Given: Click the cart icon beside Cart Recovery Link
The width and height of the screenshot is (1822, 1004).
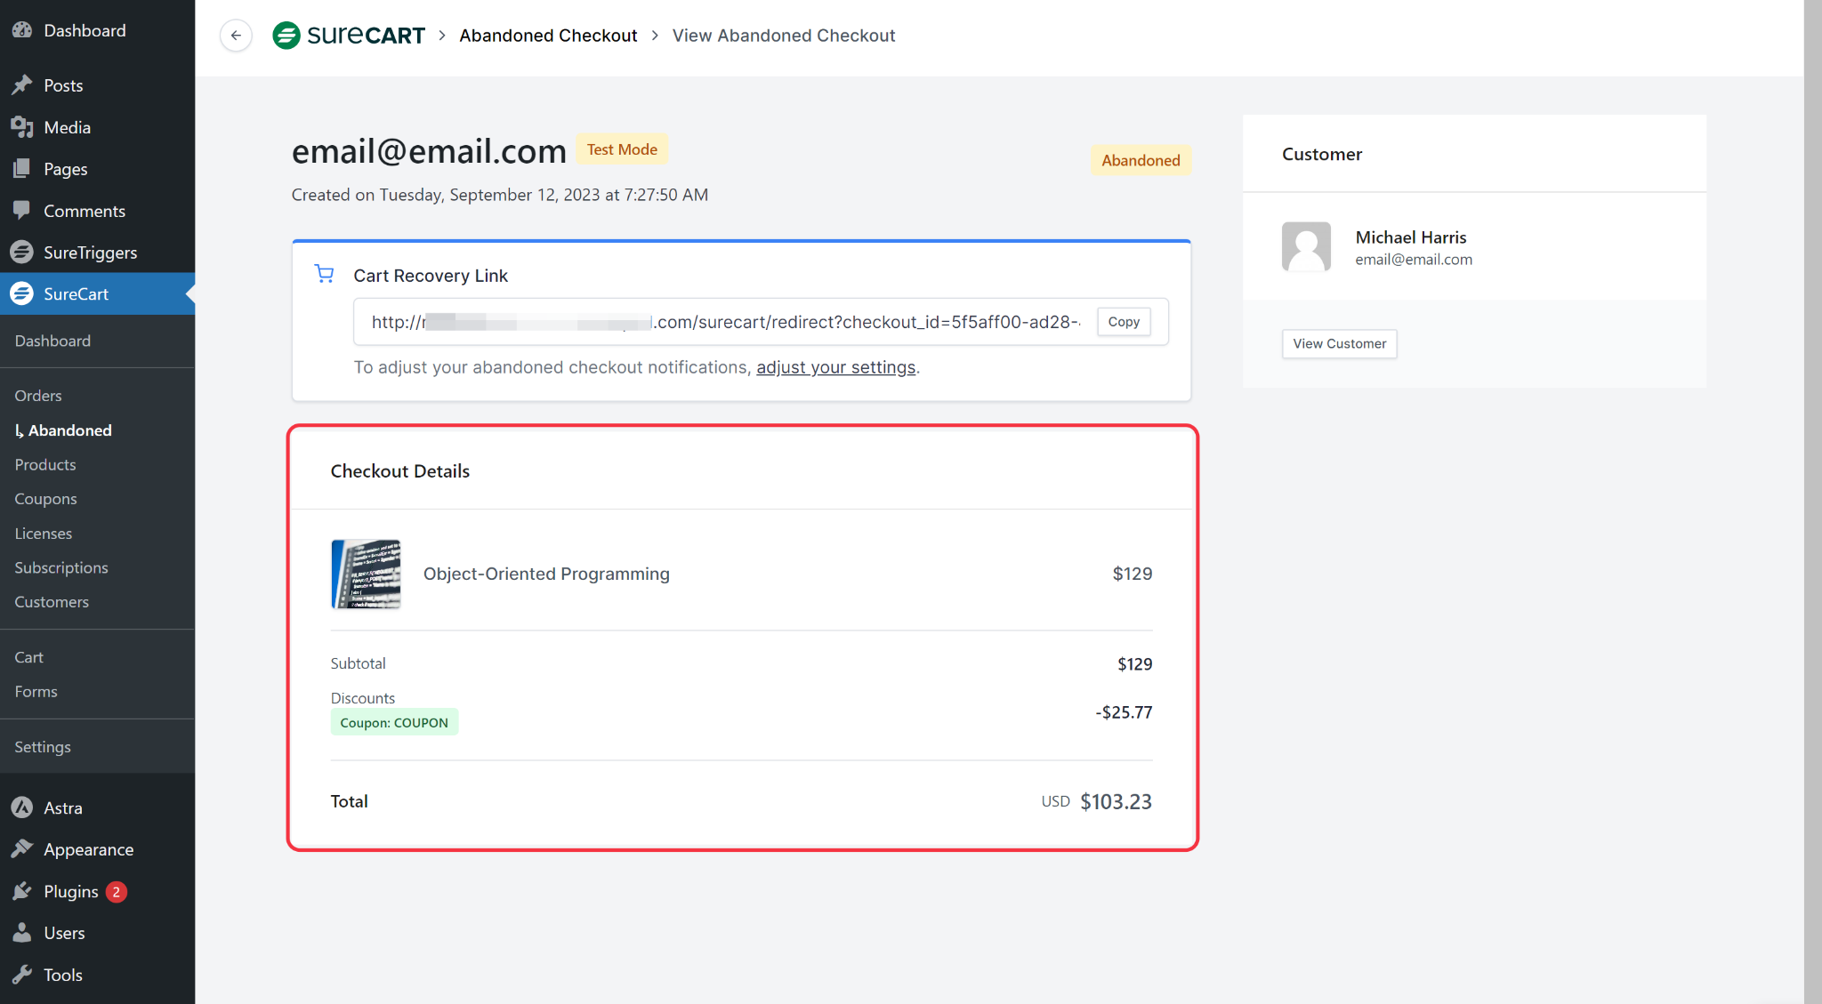Looking at the screenshot, I should click(325, 274).
